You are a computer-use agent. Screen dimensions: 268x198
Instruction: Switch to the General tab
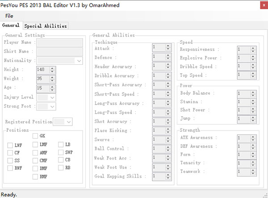(x=11, y=25)
